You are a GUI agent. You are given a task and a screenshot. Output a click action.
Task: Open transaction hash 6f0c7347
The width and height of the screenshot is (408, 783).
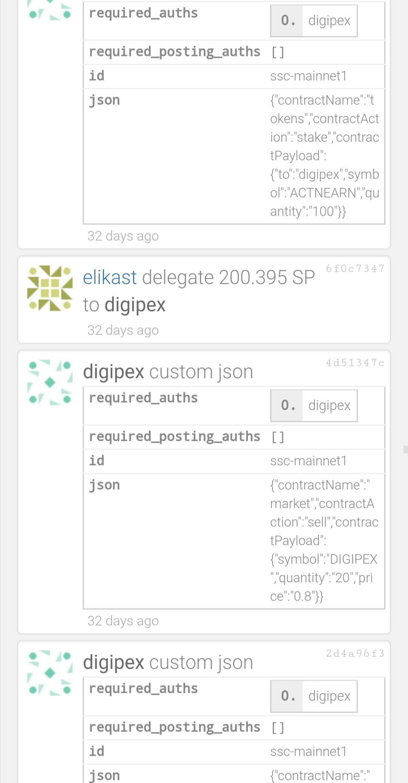(355, 269)
